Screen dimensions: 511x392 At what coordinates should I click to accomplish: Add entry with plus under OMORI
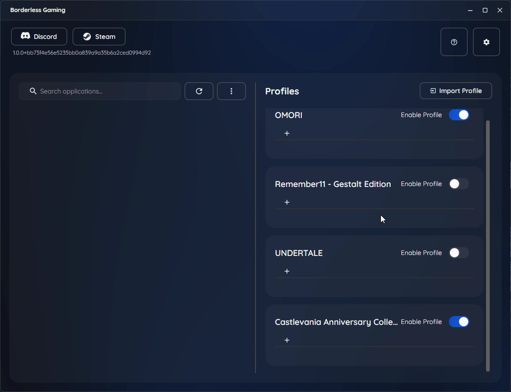[287, 133]
